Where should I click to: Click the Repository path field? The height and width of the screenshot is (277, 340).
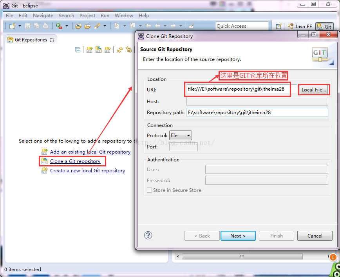pyautogui.click(x=257, y=113)
